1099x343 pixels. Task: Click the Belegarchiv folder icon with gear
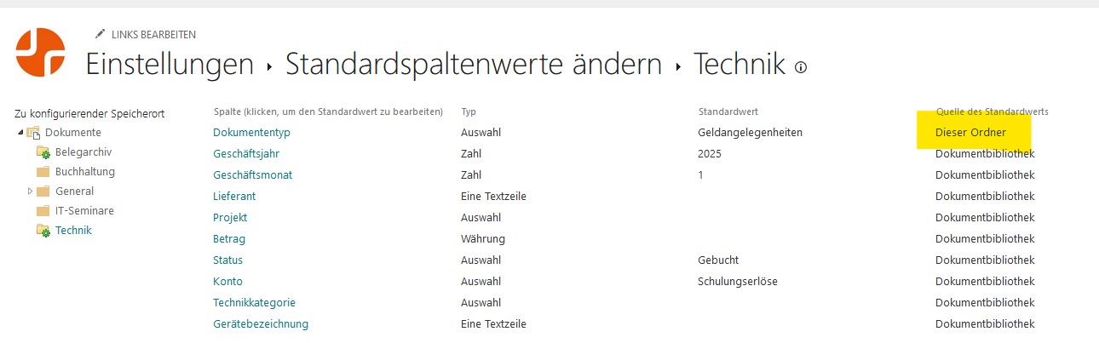click(43, 152)
